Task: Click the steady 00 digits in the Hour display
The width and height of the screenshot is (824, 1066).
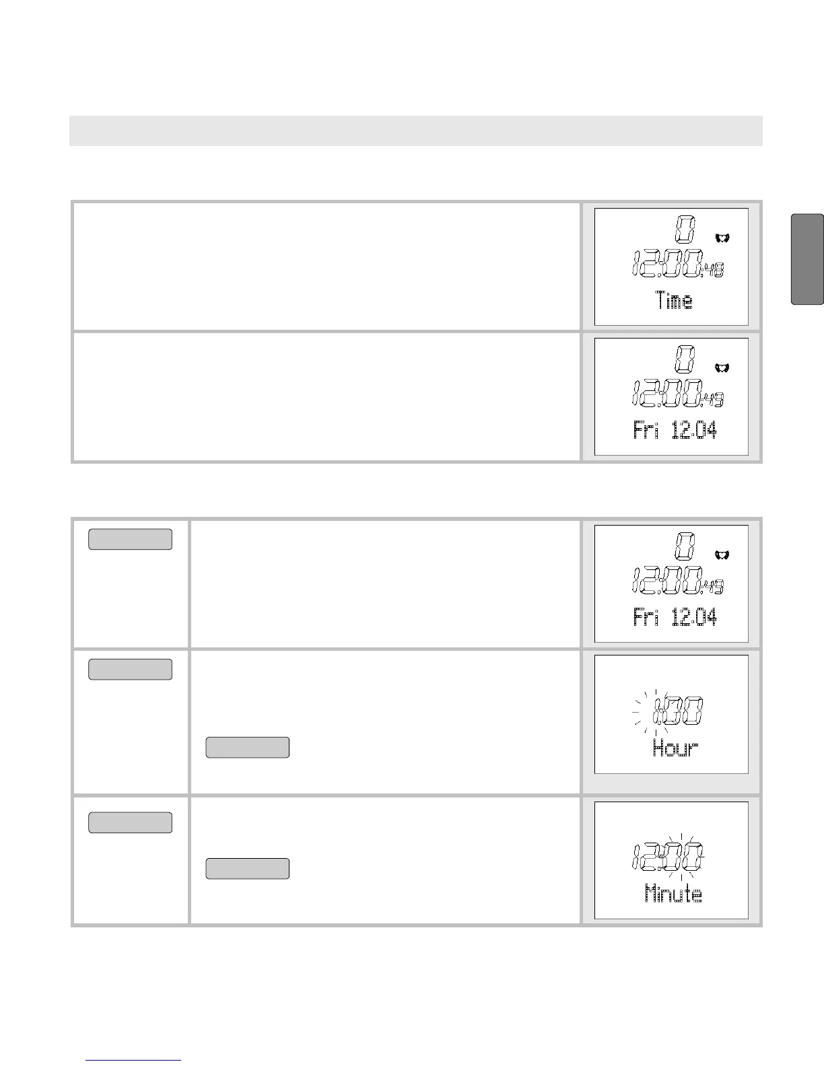Action: pyautogui.click(x=686, y=713)
